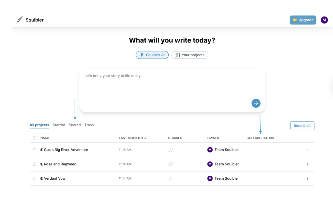Screen dimensions: 333x197
Task: Select the Squibler AI mode pill
Action: coord(152,55)
